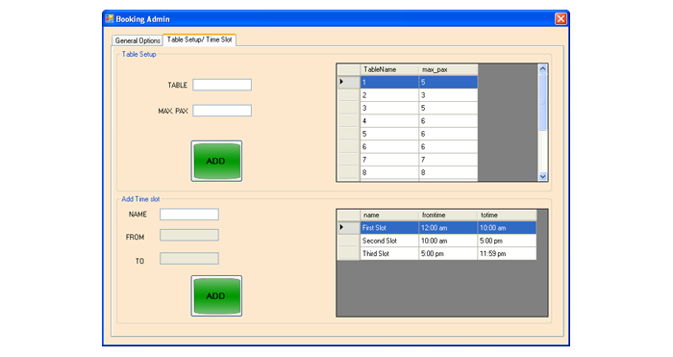This screenshot has width=673, height=357.
Task: Select the Table Setup/ Time Slot tab
Action: point(200,39)
